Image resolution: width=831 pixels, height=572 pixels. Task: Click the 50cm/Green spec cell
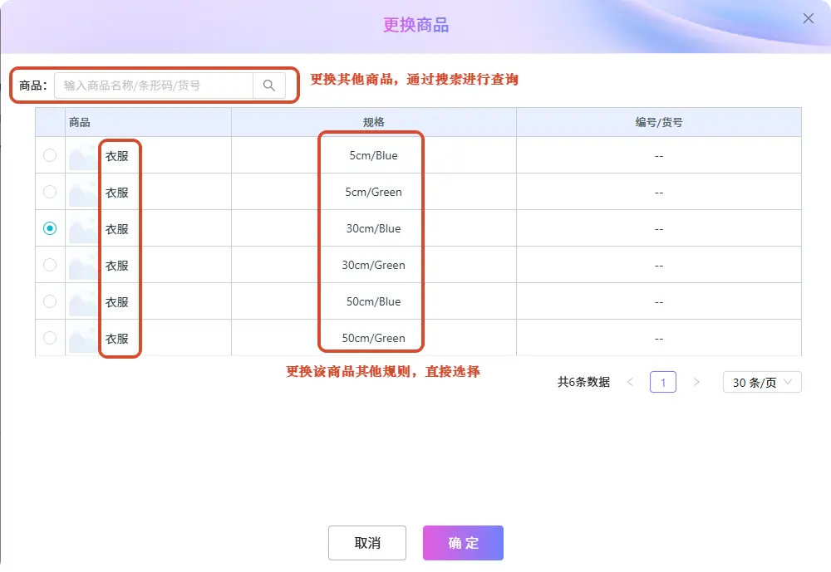coord(374,339)
